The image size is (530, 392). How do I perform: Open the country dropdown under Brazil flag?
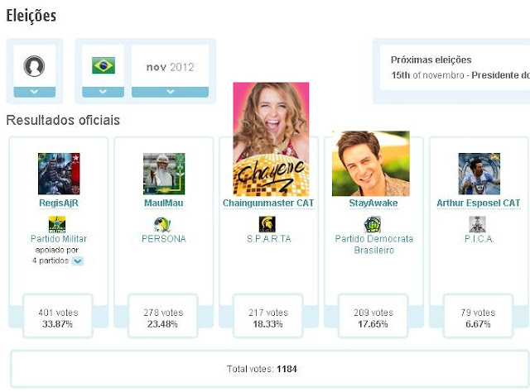[103, 92]
